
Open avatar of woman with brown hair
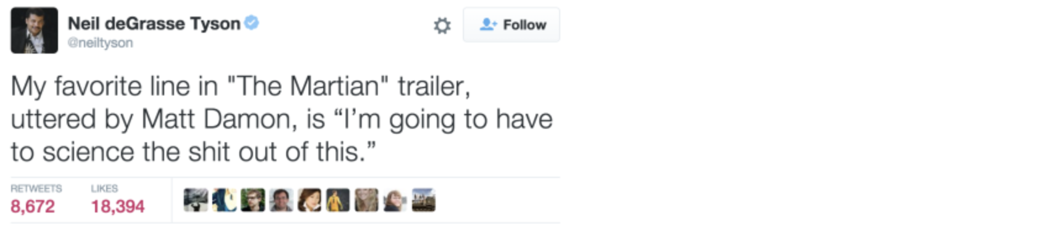pyautogui.click(x=309, y=200)
